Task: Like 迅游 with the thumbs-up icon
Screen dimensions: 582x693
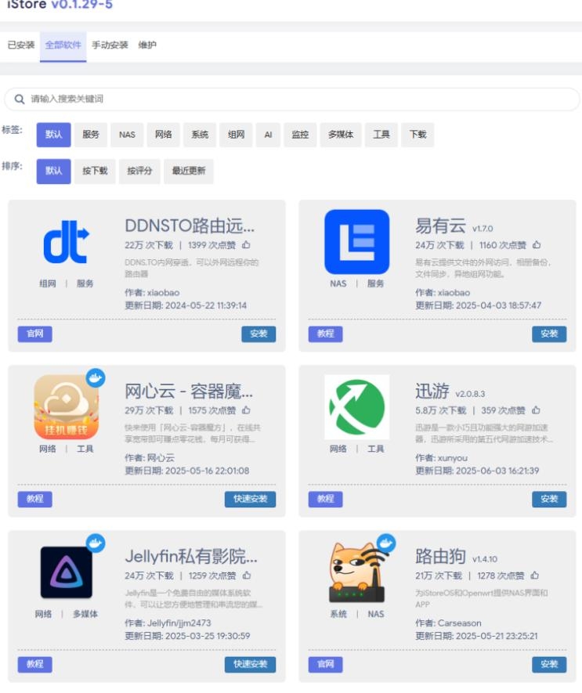Action: coord(536,410)
